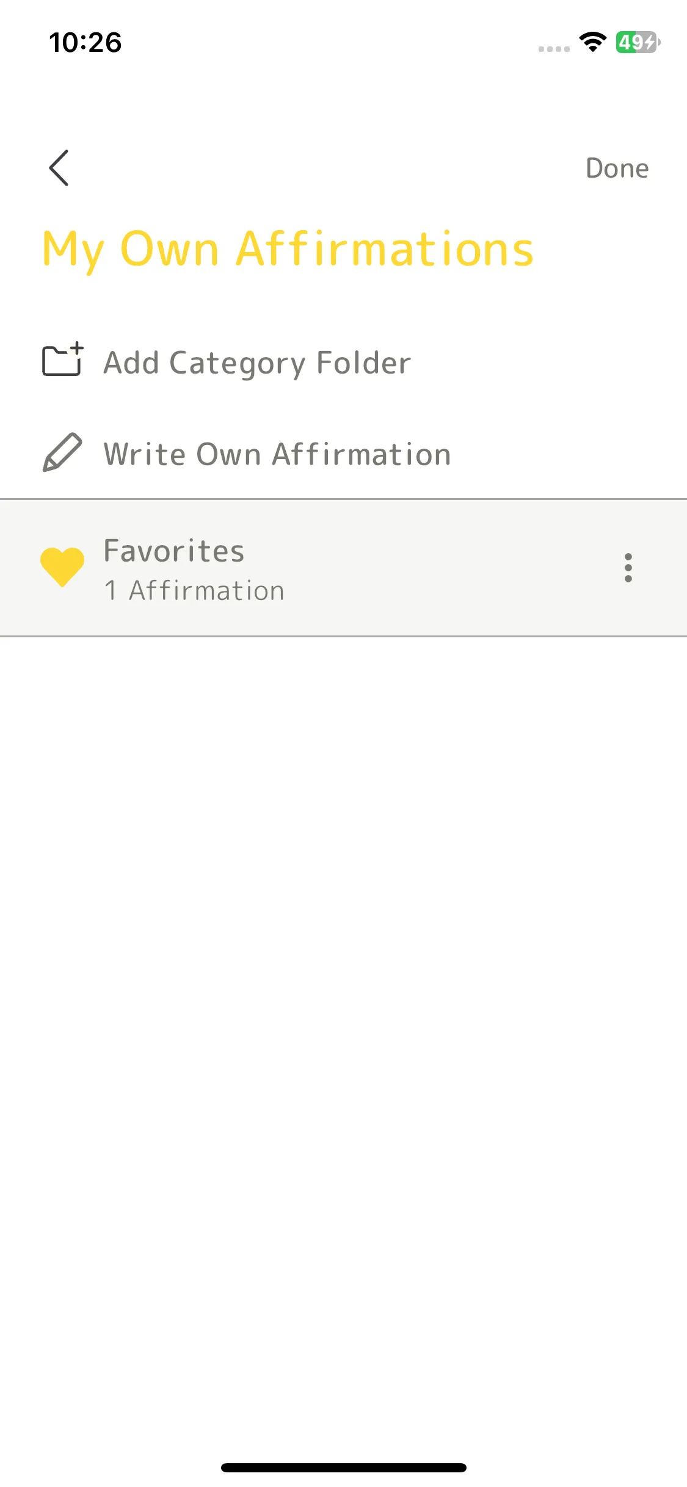Image resolution: width=687 pixels, height=1487 pixels.
Task: Click the add folder plus icon
Action: (x=62, y=359)
